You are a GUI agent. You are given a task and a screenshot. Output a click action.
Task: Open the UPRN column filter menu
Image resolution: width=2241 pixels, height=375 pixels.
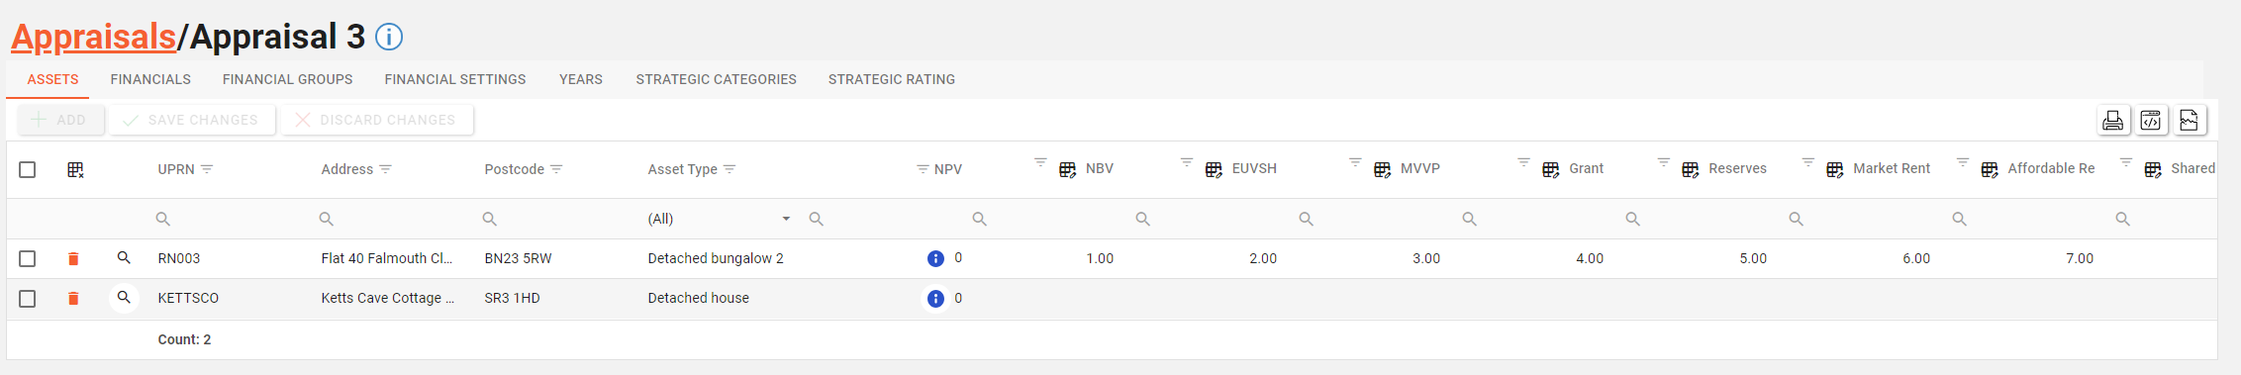coord(207,169)
